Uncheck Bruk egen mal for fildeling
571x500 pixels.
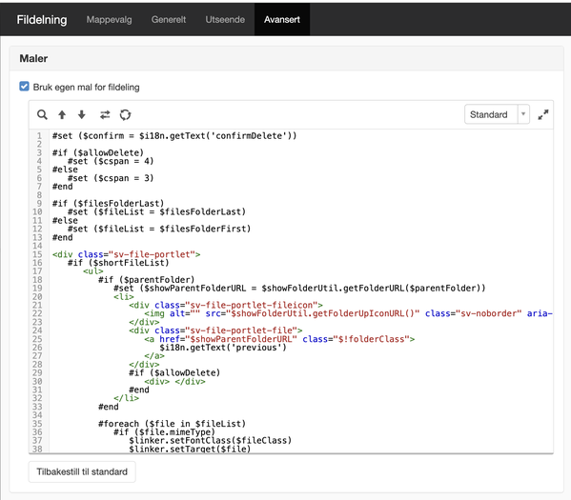point(24,87)
